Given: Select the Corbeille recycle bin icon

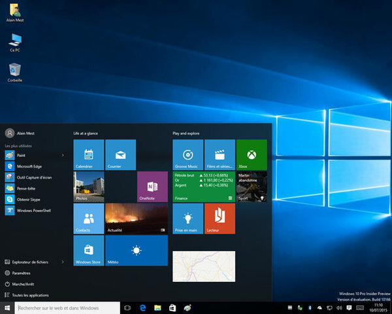Looking at the screenshot, I should [15, 73].
